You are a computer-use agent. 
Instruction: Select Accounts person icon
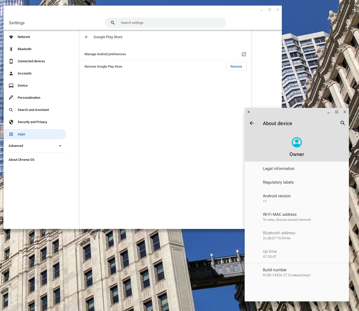[11, 73]
